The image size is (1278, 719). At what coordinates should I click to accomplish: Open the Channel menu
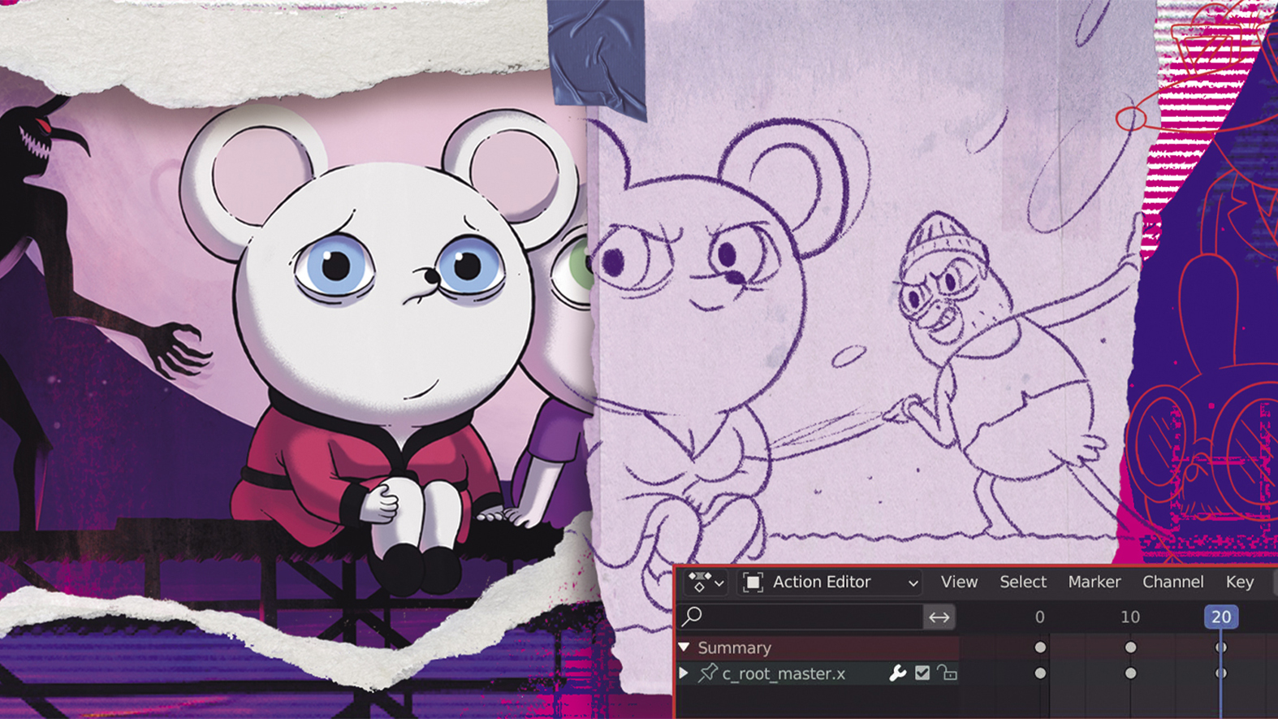point(1172,583)
